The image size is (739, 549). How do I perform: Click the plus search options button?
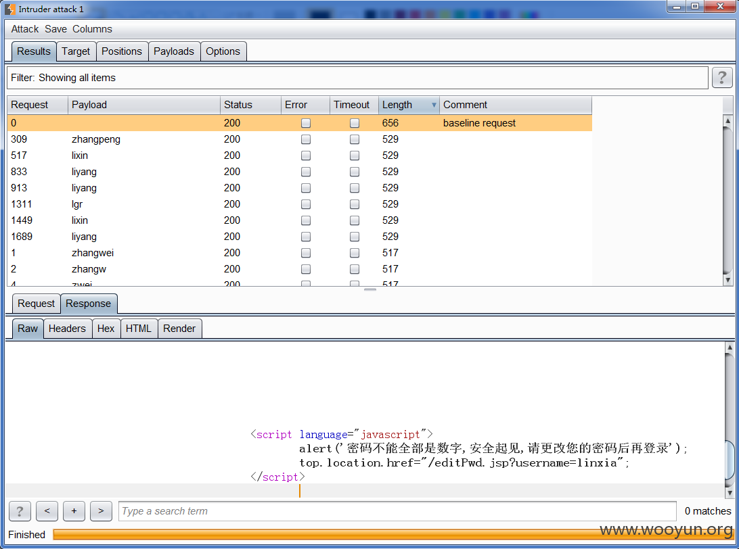pyautogui.click(x=74, y=511)
